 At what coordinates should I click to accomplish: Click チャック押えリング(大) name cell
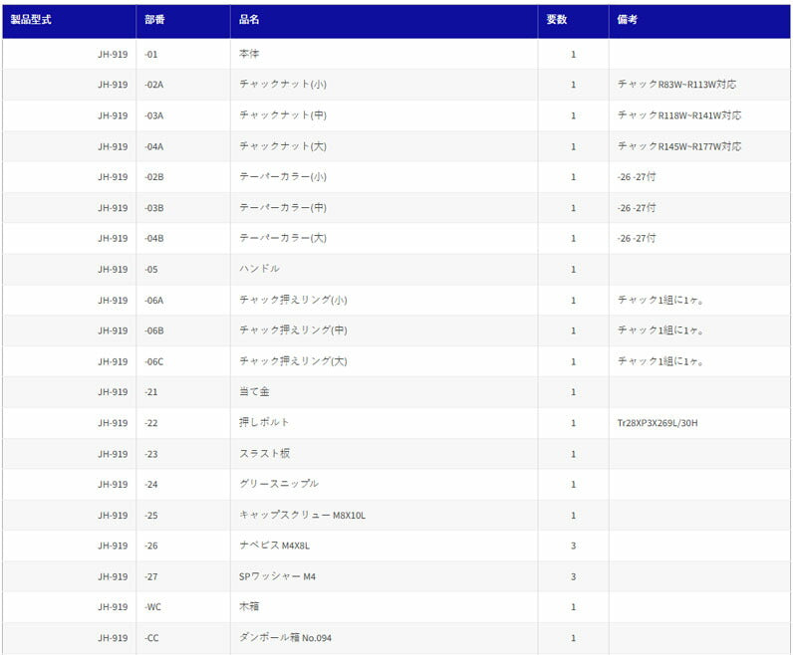pyautogui.click(x=384, y=362)
